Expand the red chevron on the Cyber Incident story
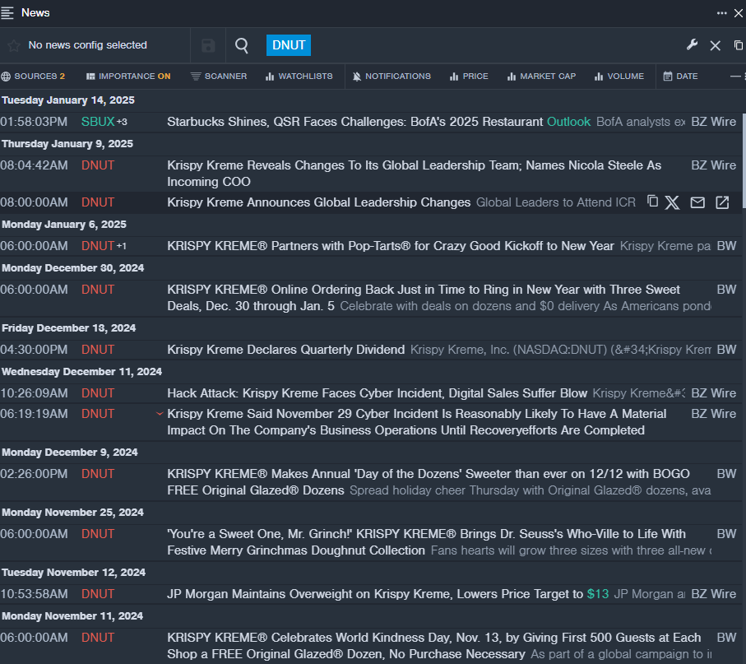 160,414
